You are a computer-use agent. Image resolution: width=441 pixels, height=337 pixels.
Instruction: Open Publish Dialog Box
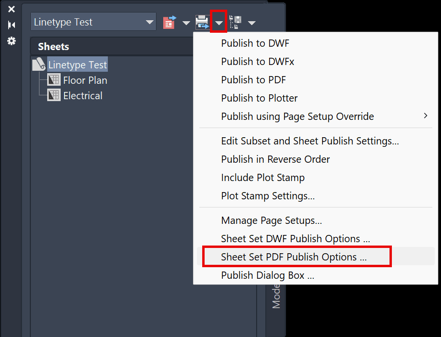[315, 275]
